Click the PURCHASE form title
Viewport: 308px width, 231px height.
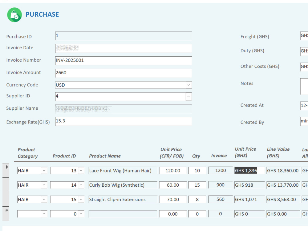42,14
